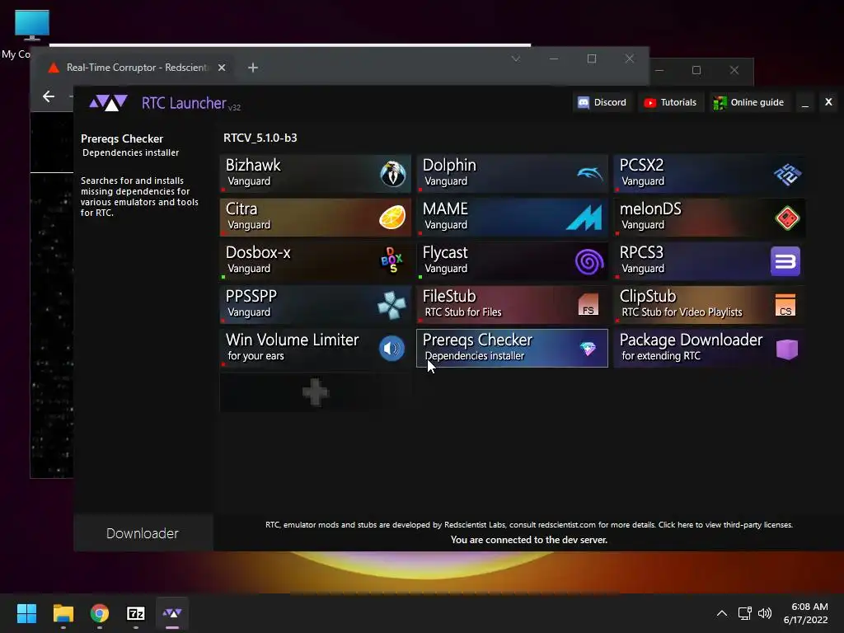The image size is (844, 633).
Task: Select the Flycast Vanguard tile title
Action: tap(445, 252)
